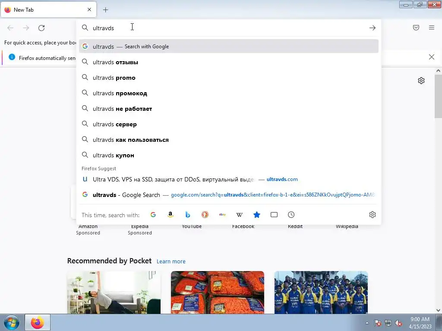Open the ultravds.com Firefox Suggest result
This screenshot has width=442, height=331.
[229, 179]
